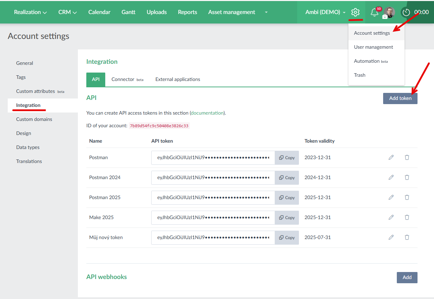
Task: Select User management from the menu
Action: pos(373,47)
